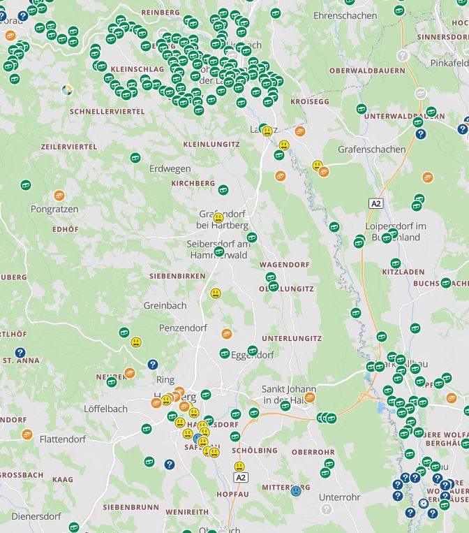Open the green marker beside Kirchberg
Image resolution: width=469 pixels, height=533 pixels.
click(x=223, y=189)
